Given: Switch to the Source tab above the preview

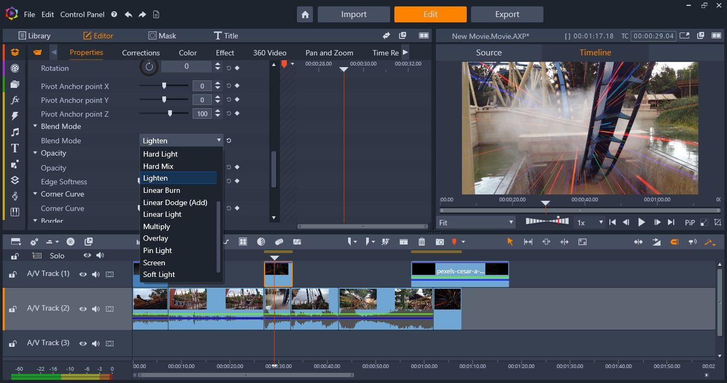Looking at the screenshot, I should coord(488,53).
